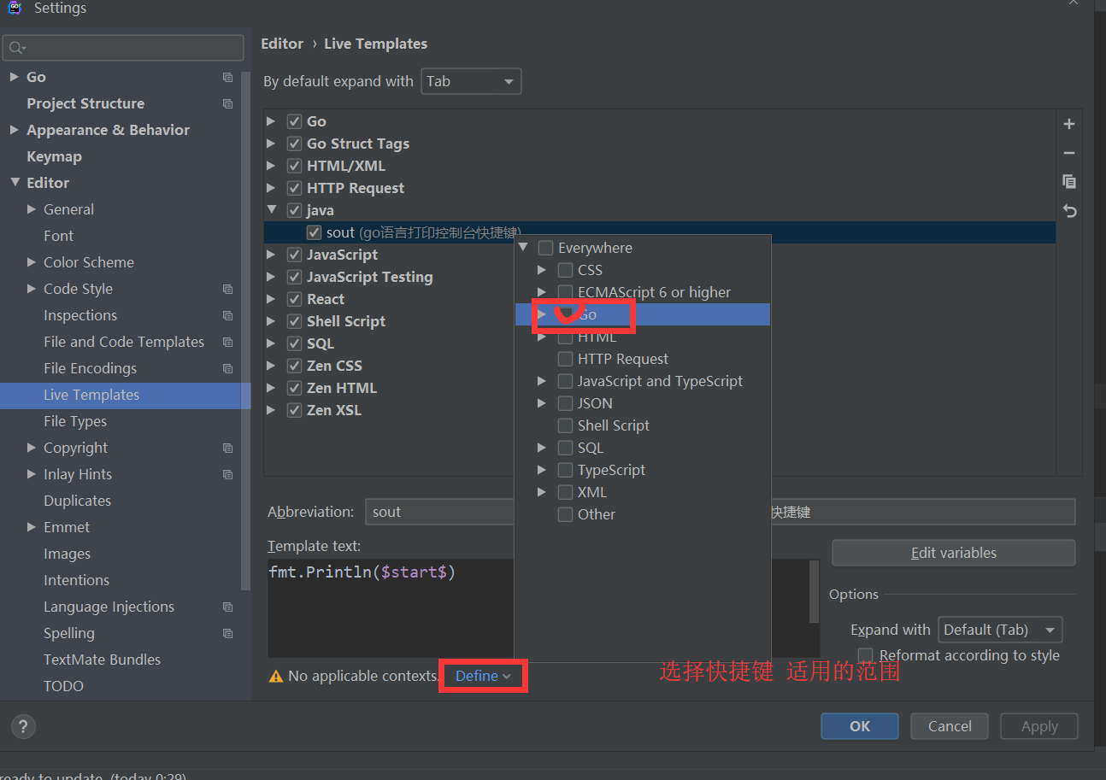This screenshot has height=780, width=1106.
Task: Check the Everywhere context checkbox
Action: (x=545, y=248)
